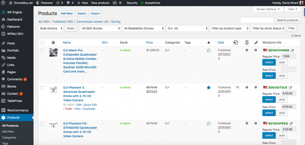Open Filter by stock status dropdown
Image resolution: width=305 pixels, height=145 pixels.
click(268, 28)
